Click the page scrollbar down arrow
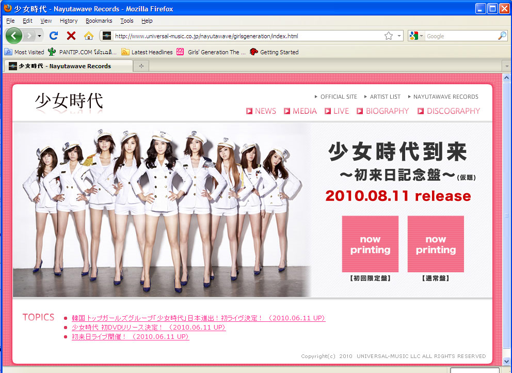Screen dimensions: 512x373 click(506, 361)
